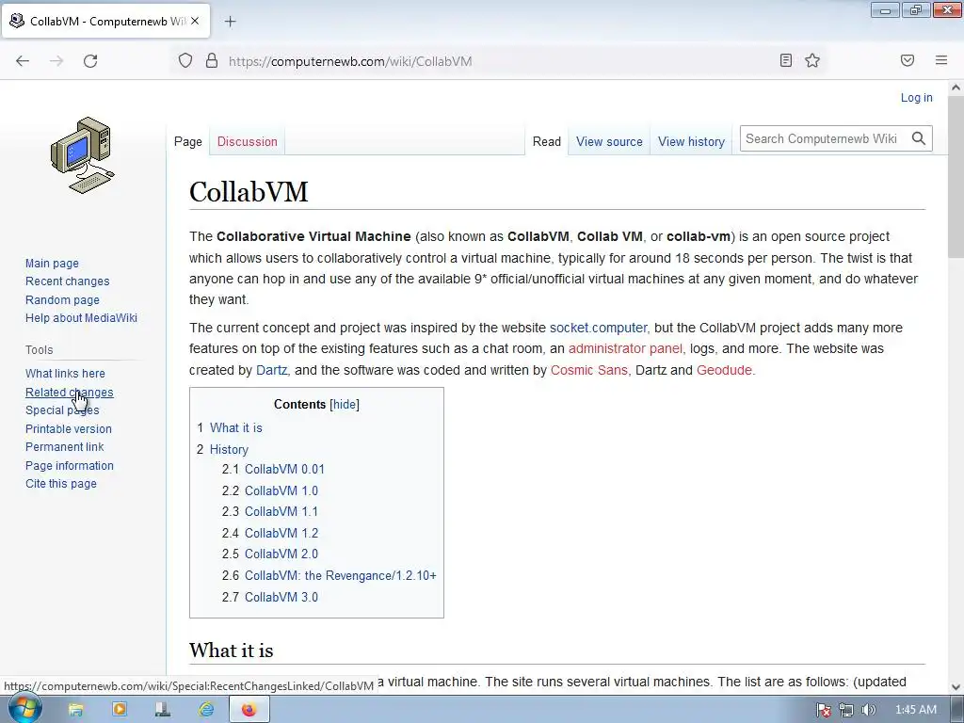Jump to CollabVM 1.1 section
Screen dimensions: 964x723
coord(281,511)
